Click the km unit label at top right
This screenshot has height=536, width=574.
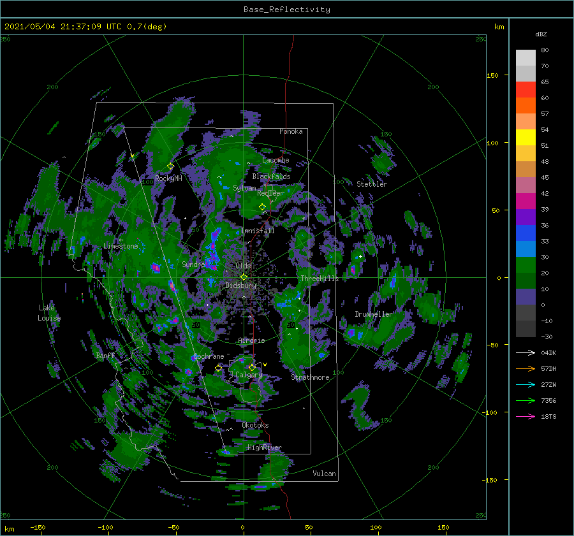point(499,27)
